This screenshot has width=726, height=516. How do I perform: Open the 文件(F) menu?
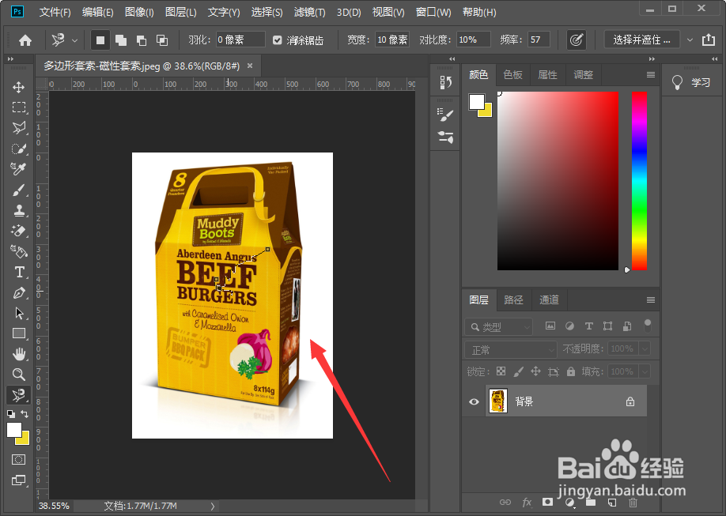[55, 12]
